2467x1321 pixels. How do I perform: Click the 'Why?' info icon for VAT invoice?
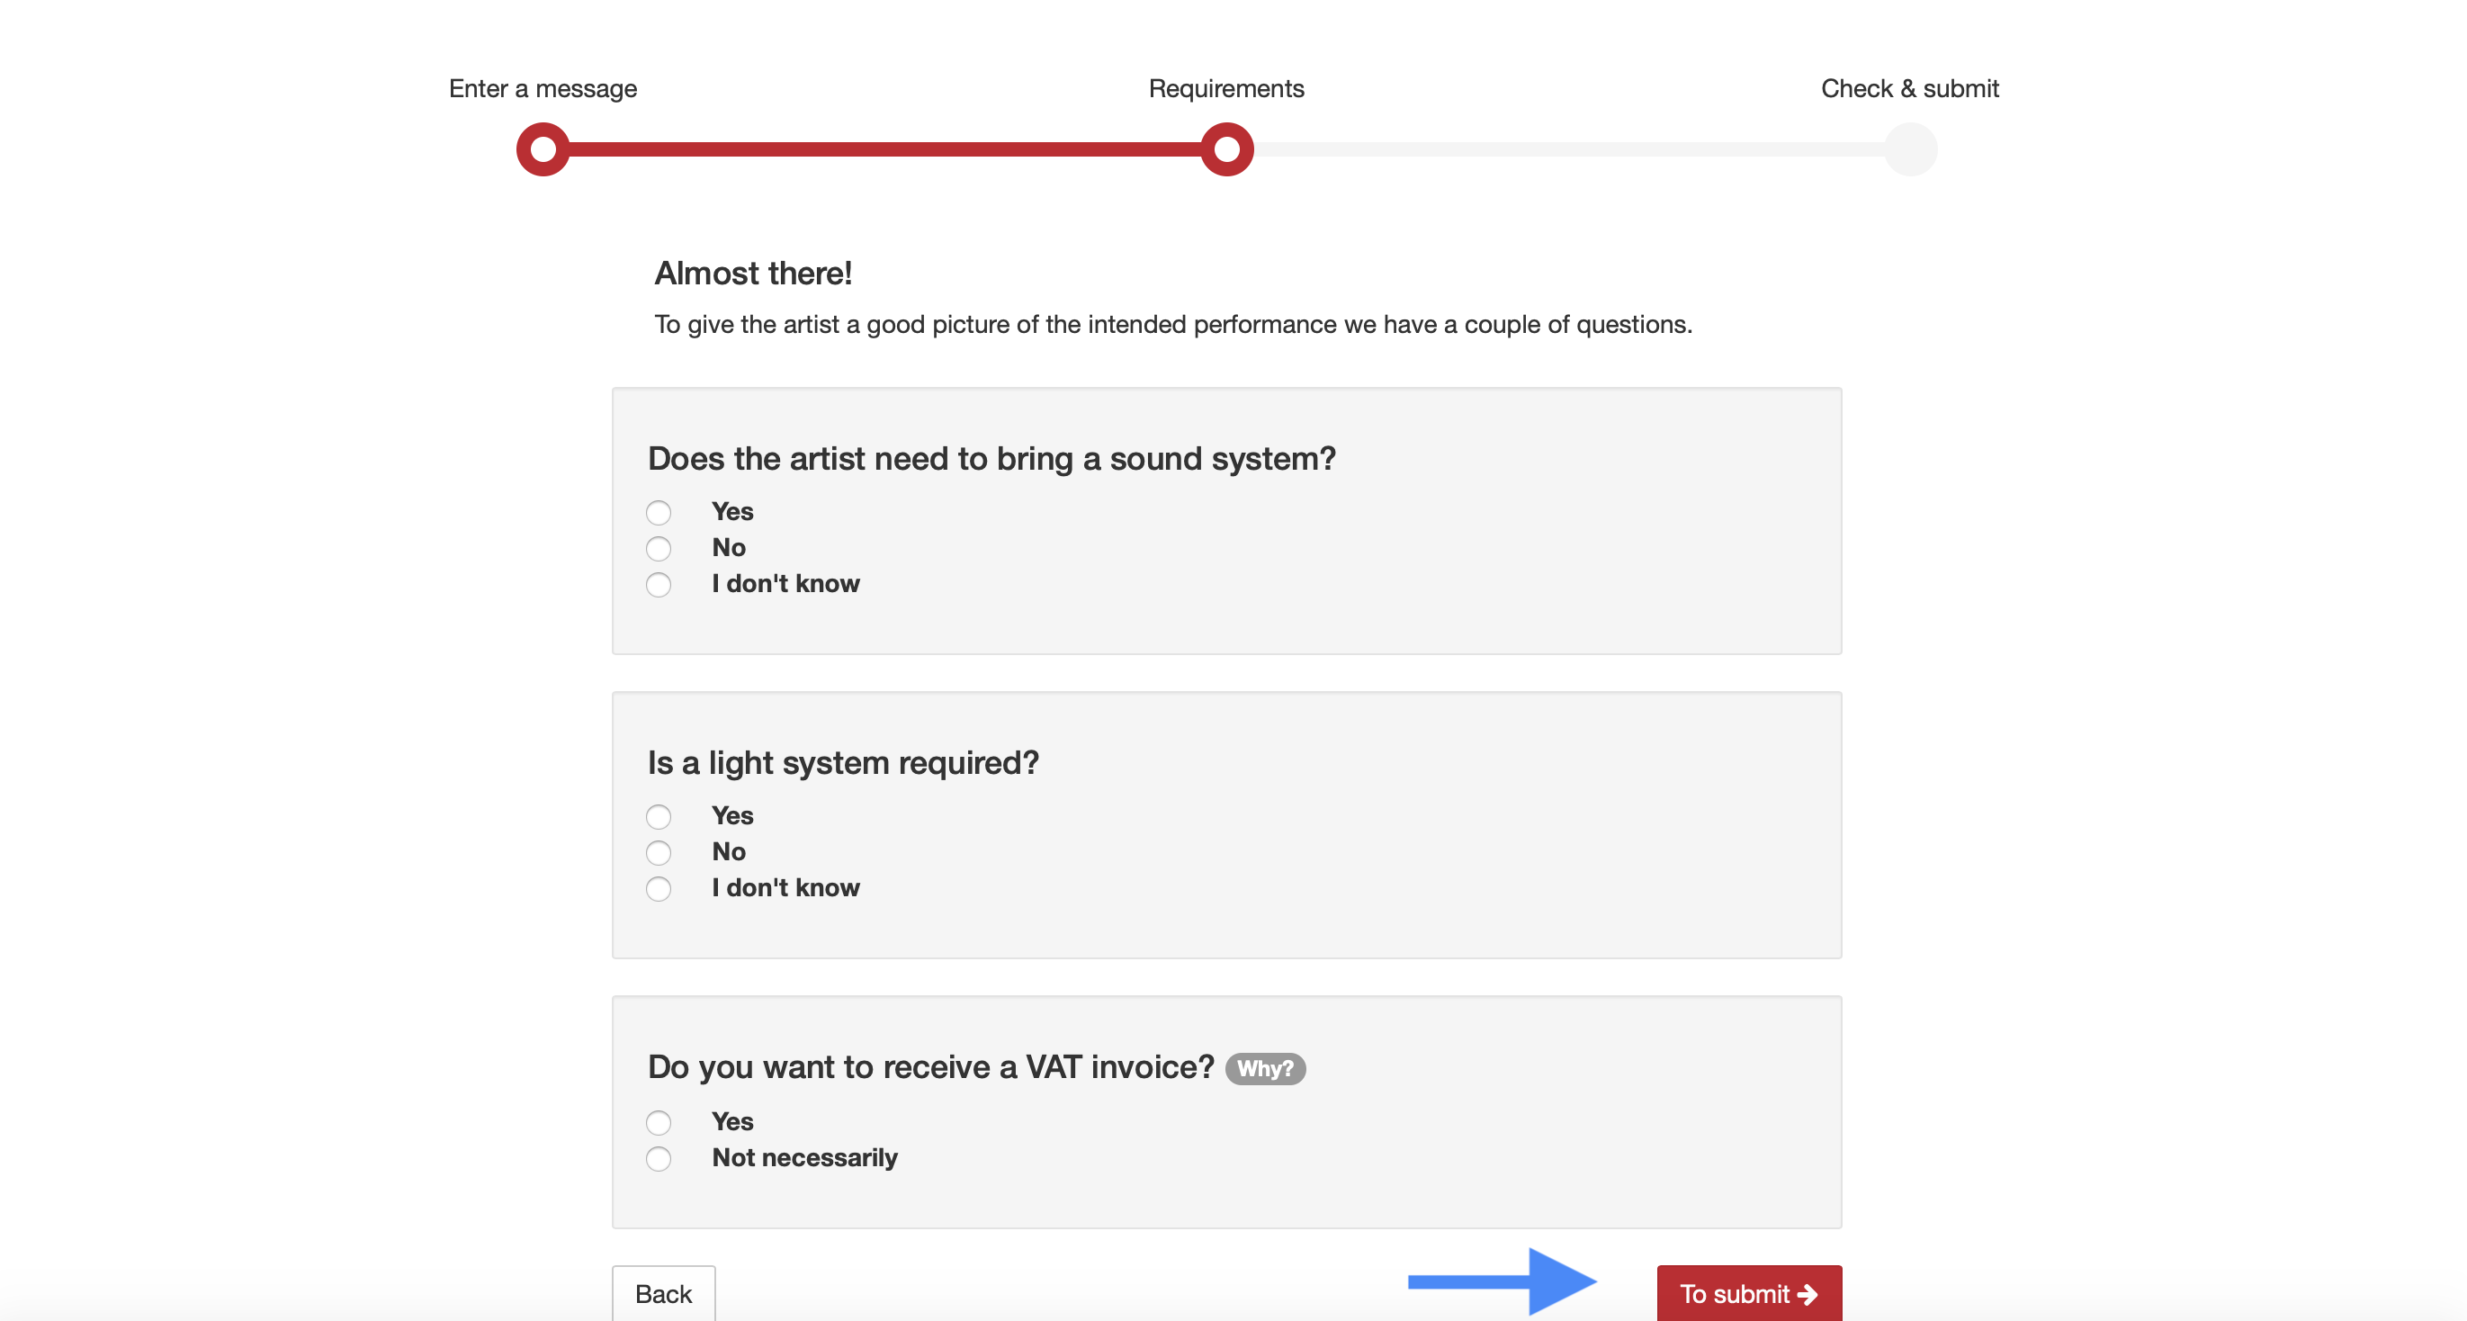(x=1264, y=1068)
